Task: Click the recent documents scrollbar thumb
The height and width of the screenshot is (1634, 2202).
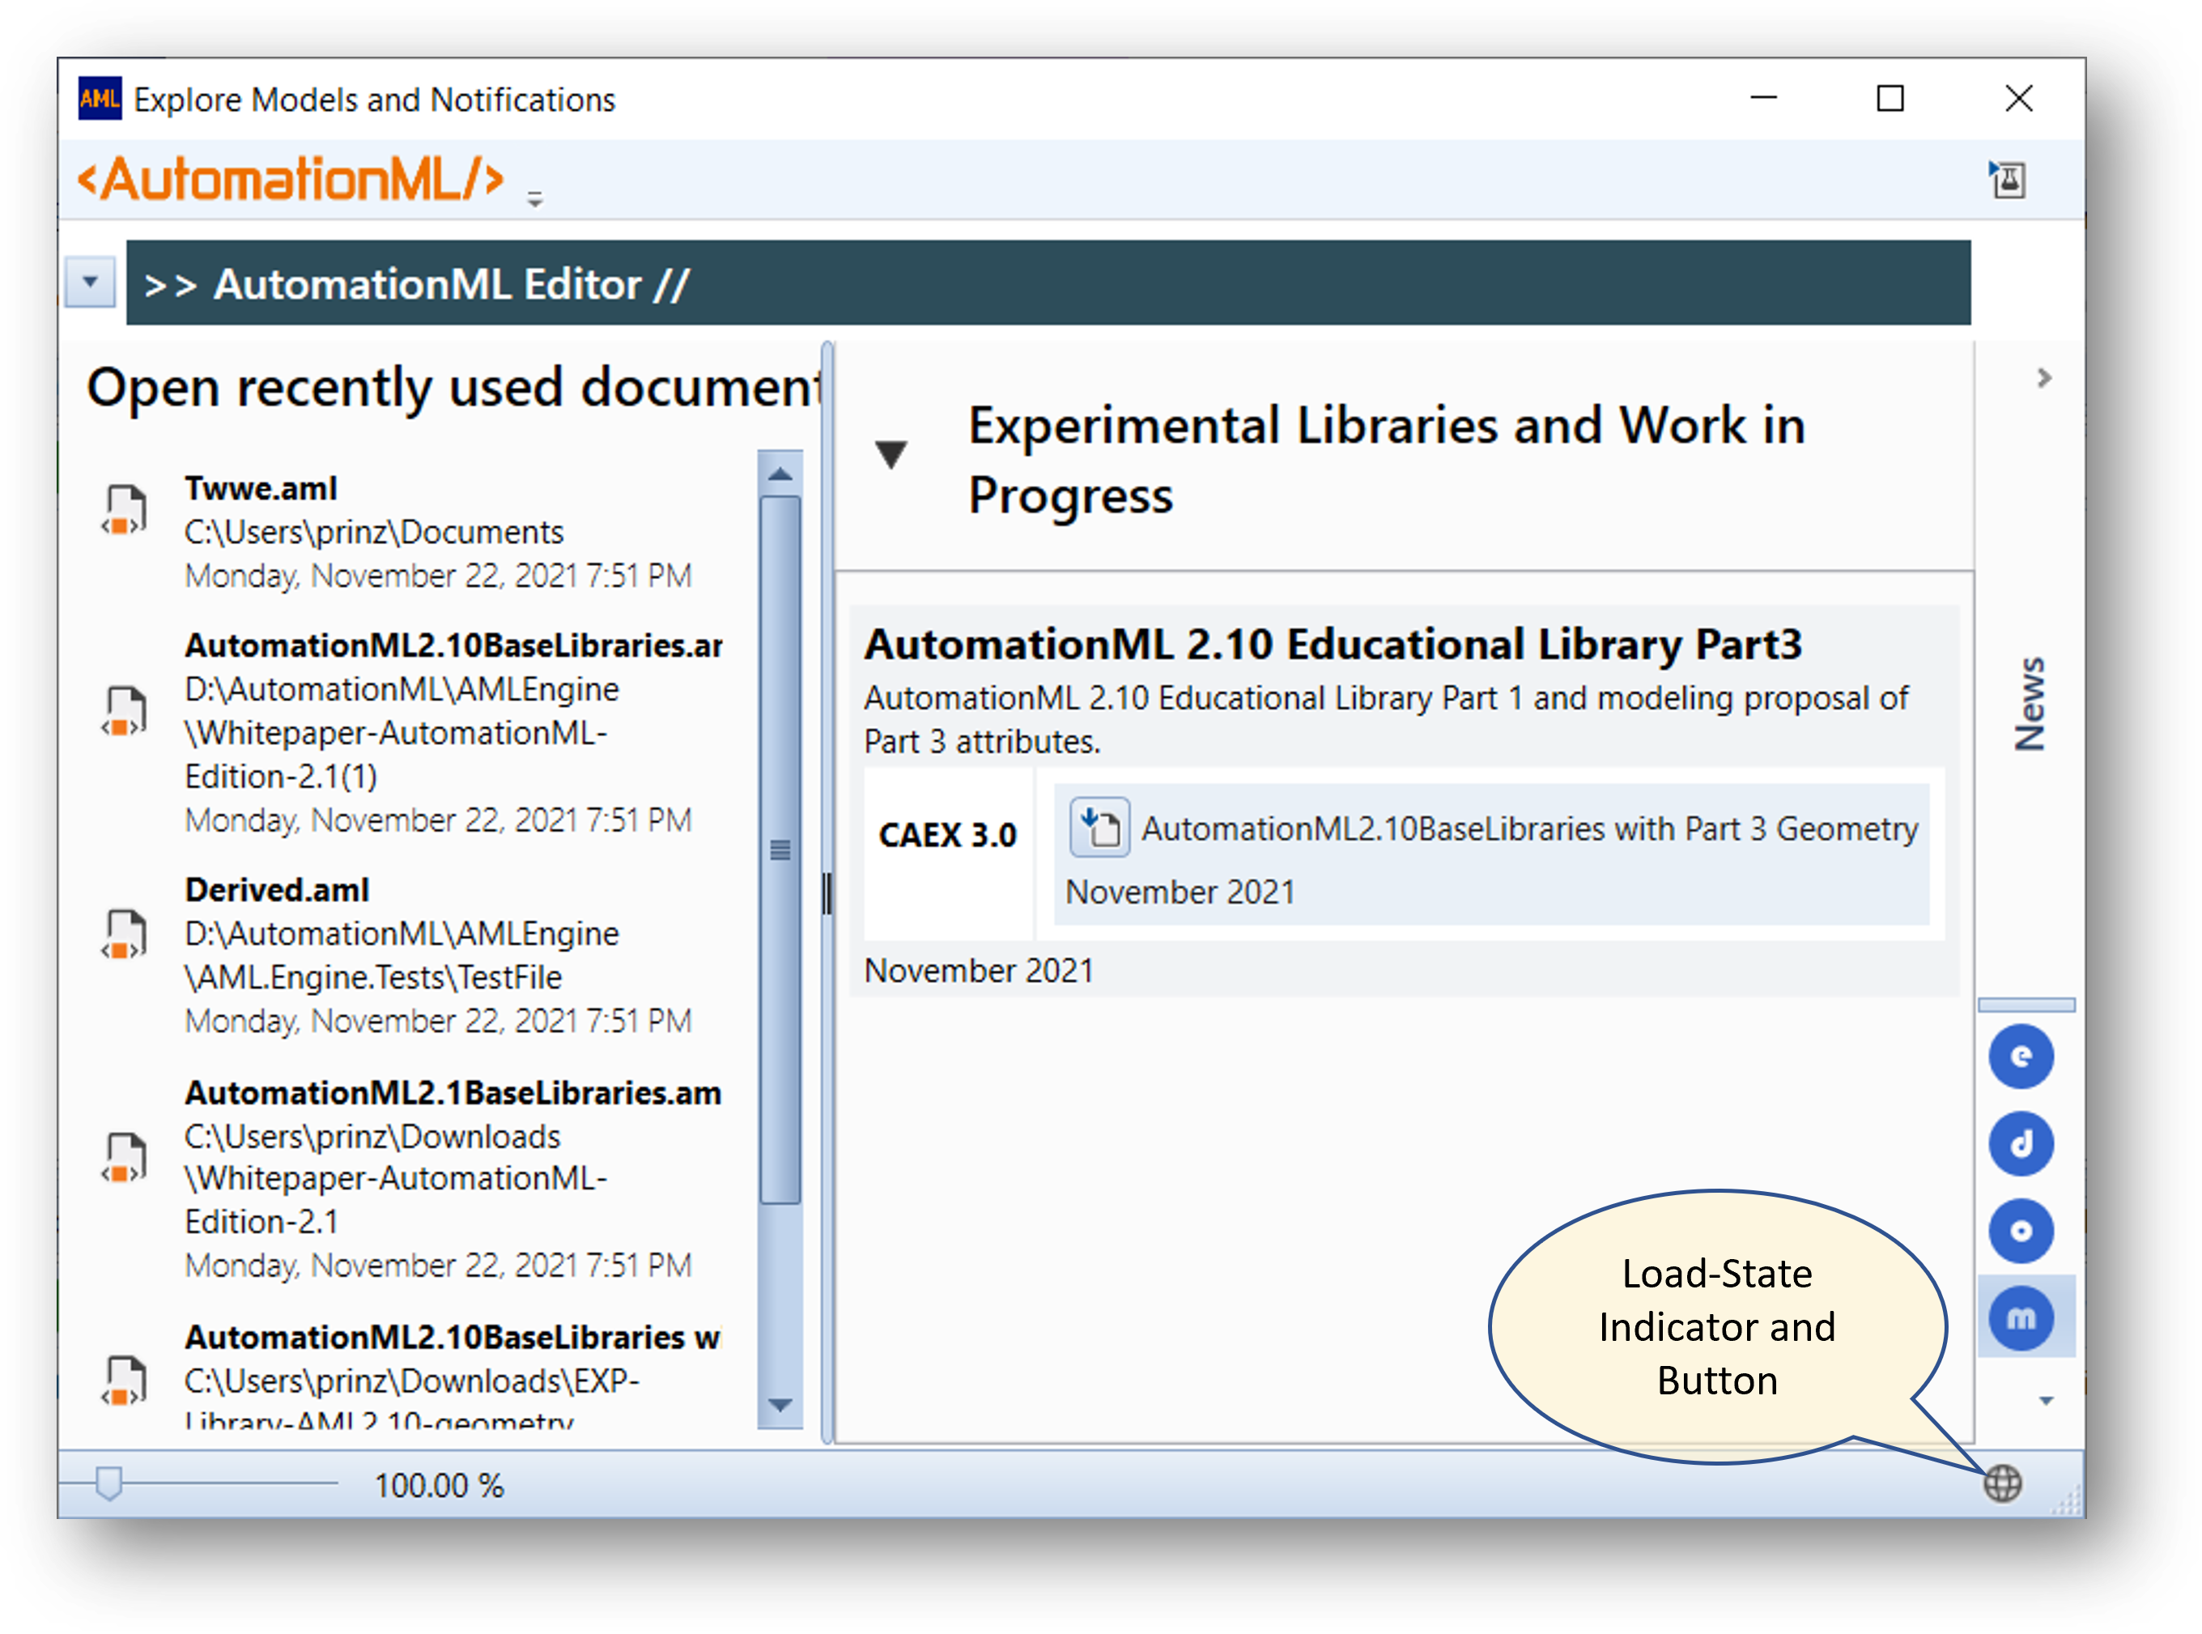Action: pyautogui.click(x=780, y=851)
